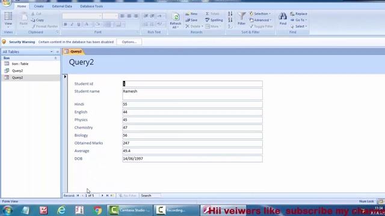Switch to the Create ribbon tab
Image resolution: width=385 pixels, height=216 pixels.
pyautogui.click(x=38, y=7)
